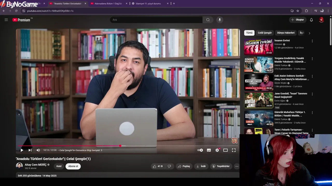Open the Evrim Ağacı channel link

click(280, 101)
